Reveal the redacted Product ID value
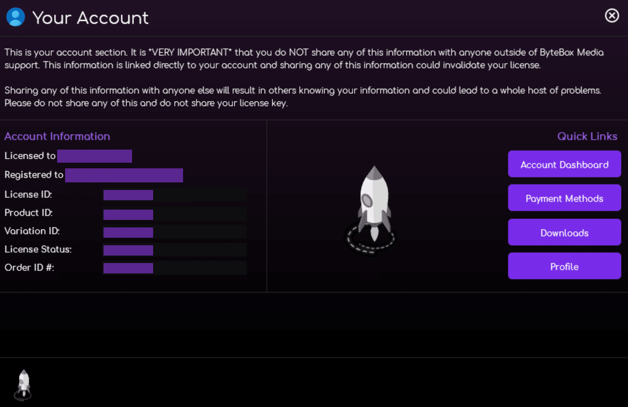 point(128,214)
